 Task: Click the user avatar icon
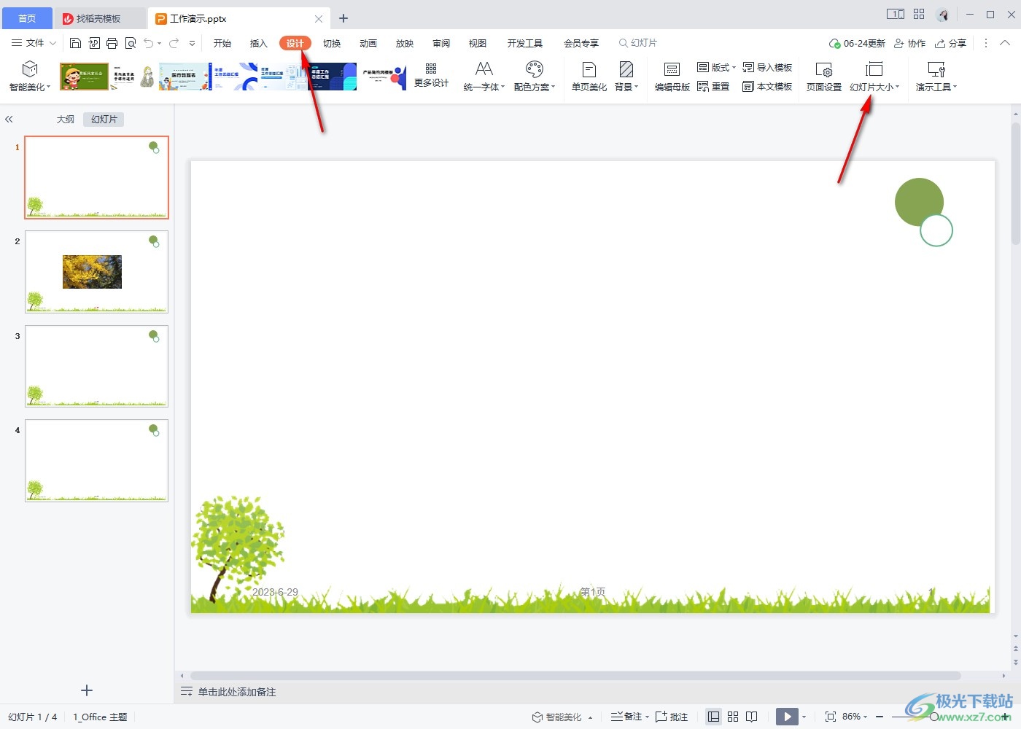tap(943, 15)
